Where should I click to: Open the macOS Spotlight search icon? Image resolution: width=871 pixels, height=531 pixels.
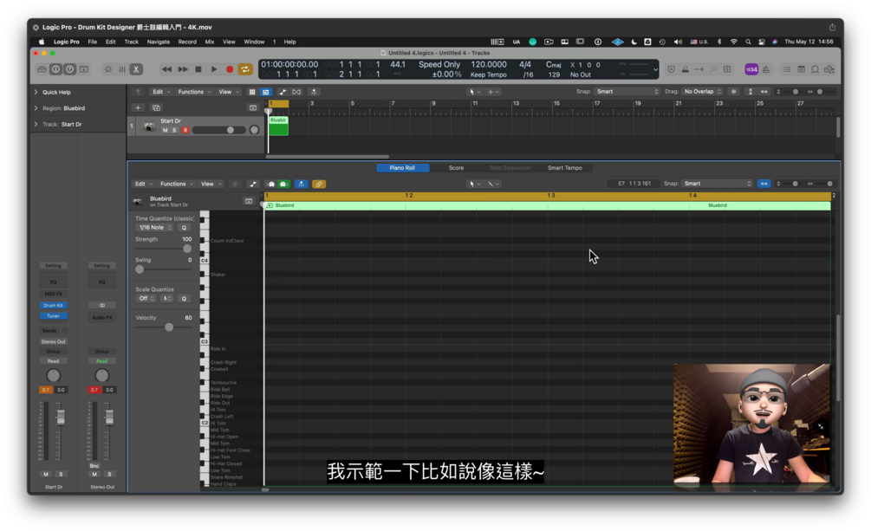click(x=748, y=42)
